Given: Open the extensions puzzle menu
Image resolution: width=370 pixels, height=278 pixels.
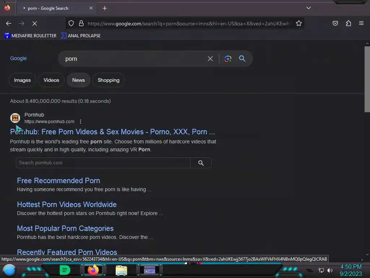Looking at the screenshot, I should pyautogui.click(x=349, y=23).
